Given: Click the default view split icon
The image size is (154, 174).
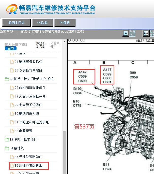Looking at the screenshot, I should point(146,33).
